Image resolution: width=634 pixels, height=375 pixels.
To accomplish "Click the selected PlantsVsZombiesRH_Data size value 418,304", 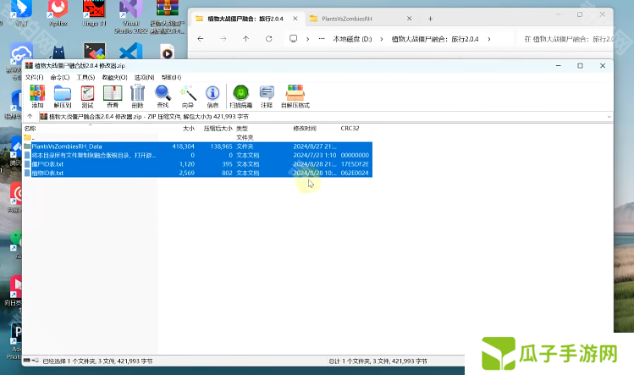I will click(x=183, y=146).
